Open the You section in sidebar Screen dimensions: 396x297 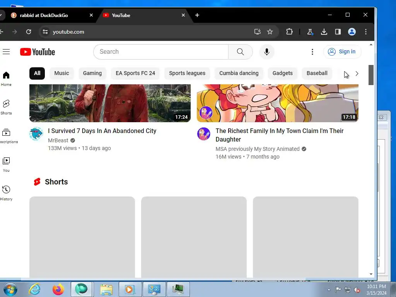click(6, 164)
